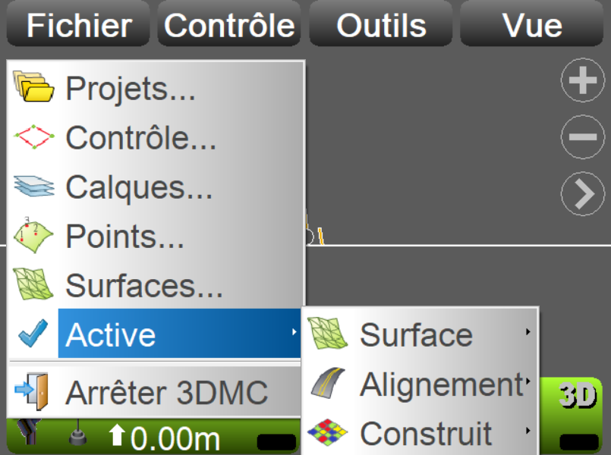
Task: Zoom in with the plus button
Action: click(582, 80)
